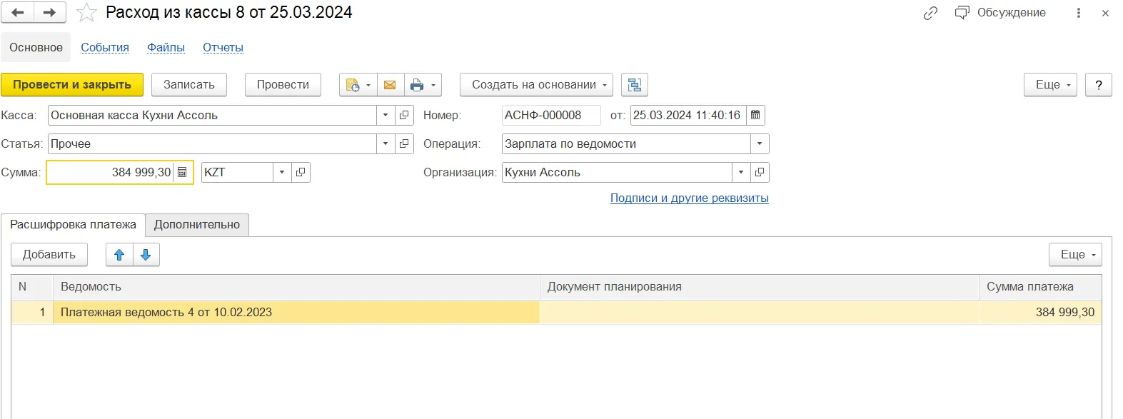Viewport: 1123px width, 419px height.
Task: Open document structure subordination icon
Action: coord(634,85)
